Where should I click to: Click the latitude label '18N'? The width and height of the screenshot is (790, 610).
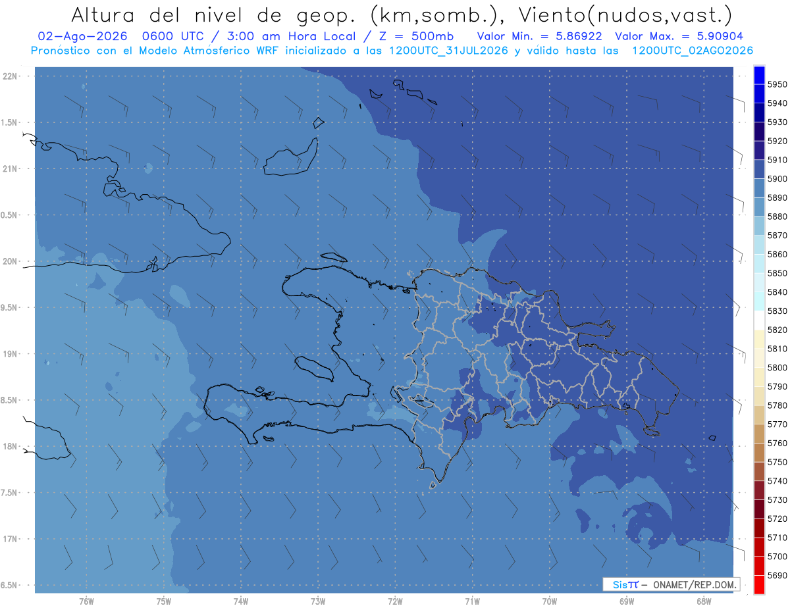11,446
